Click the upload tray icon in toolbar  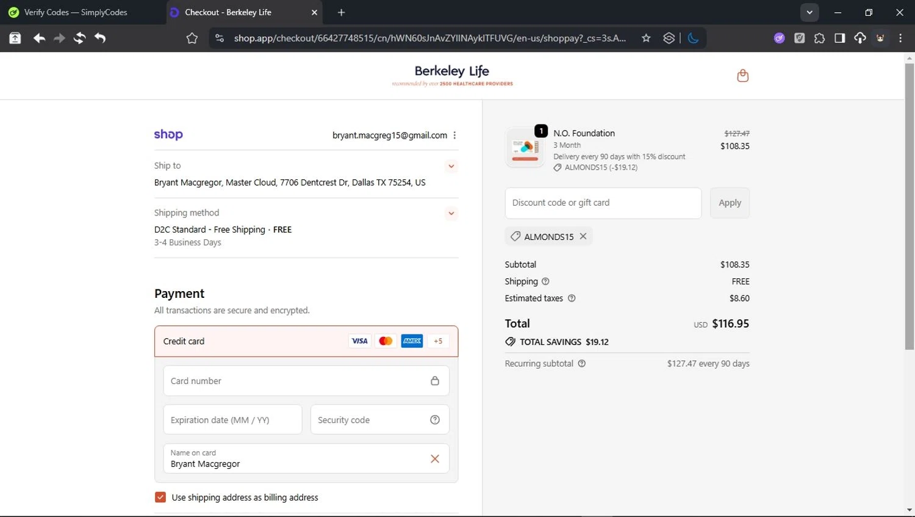pyautogui.click(x=15, y=38)
